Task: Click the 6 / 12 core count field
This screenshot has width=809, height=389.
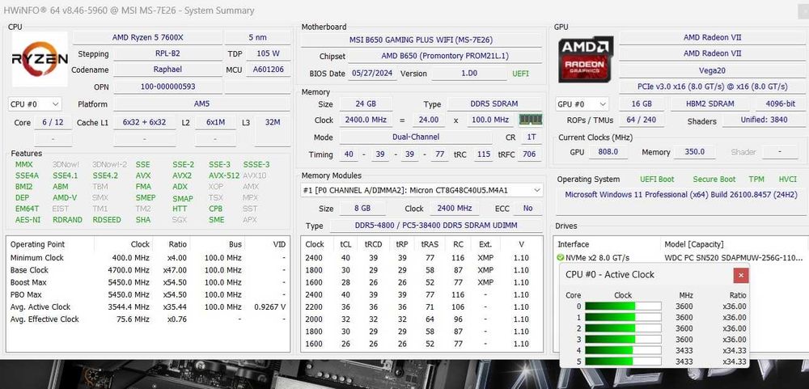Action: pyautogui.click(x=53, y=123)
